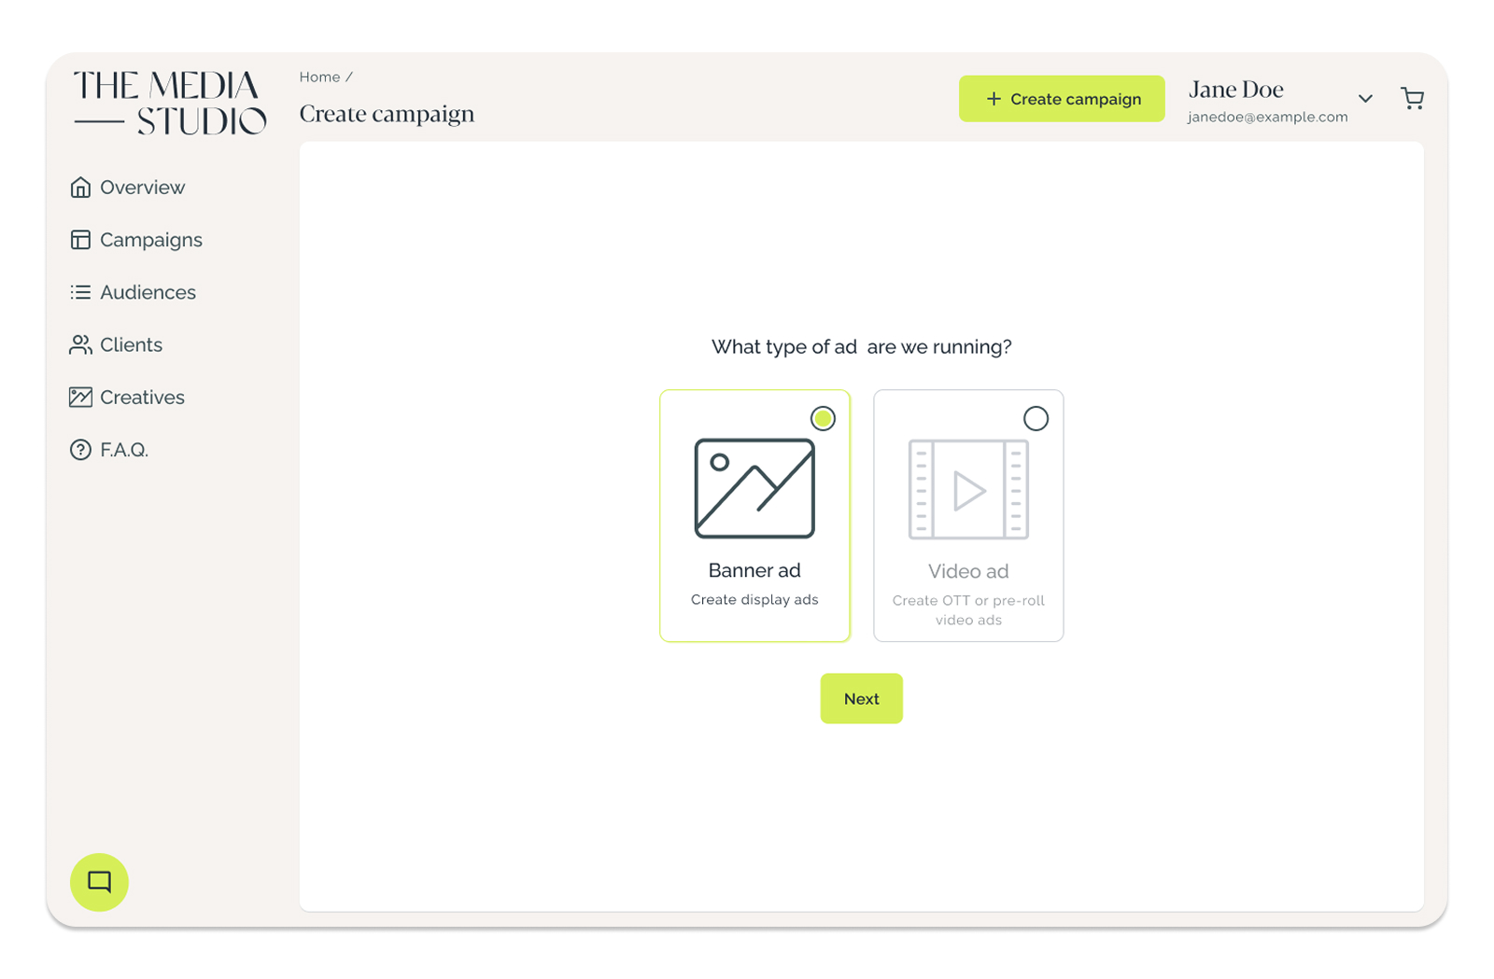Open the shopping cart
Viewport: 1494px width, 979px height.
(x=1412, y=98)
